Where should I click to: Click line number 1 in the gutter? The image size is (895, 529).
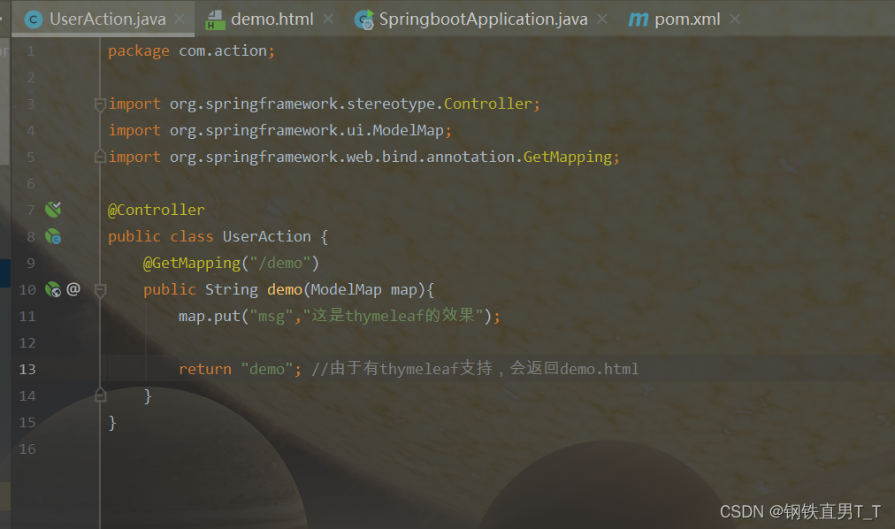(31, 51)
